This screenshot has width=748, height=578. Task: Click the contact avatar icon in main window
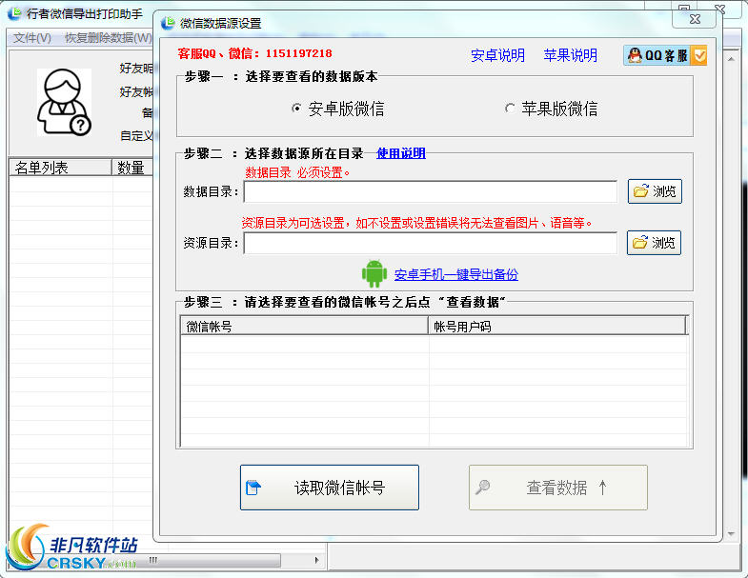[x=64, y=102]
